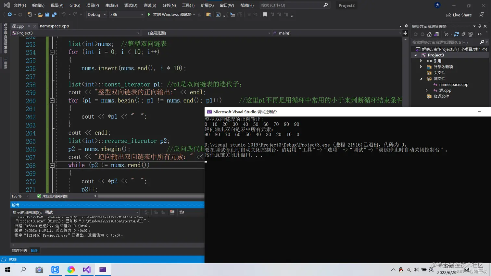This screenshot has width=491, height=276.
Task: Click the taskbar search icon
Action: click(x=23, y=270)
